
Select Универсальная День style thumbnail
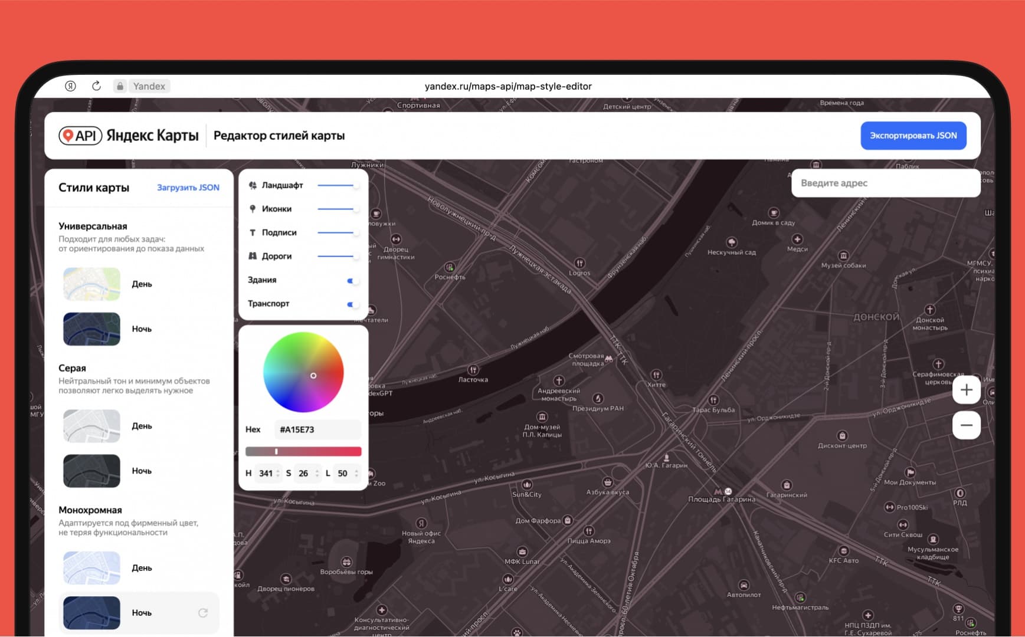[91, 284]
